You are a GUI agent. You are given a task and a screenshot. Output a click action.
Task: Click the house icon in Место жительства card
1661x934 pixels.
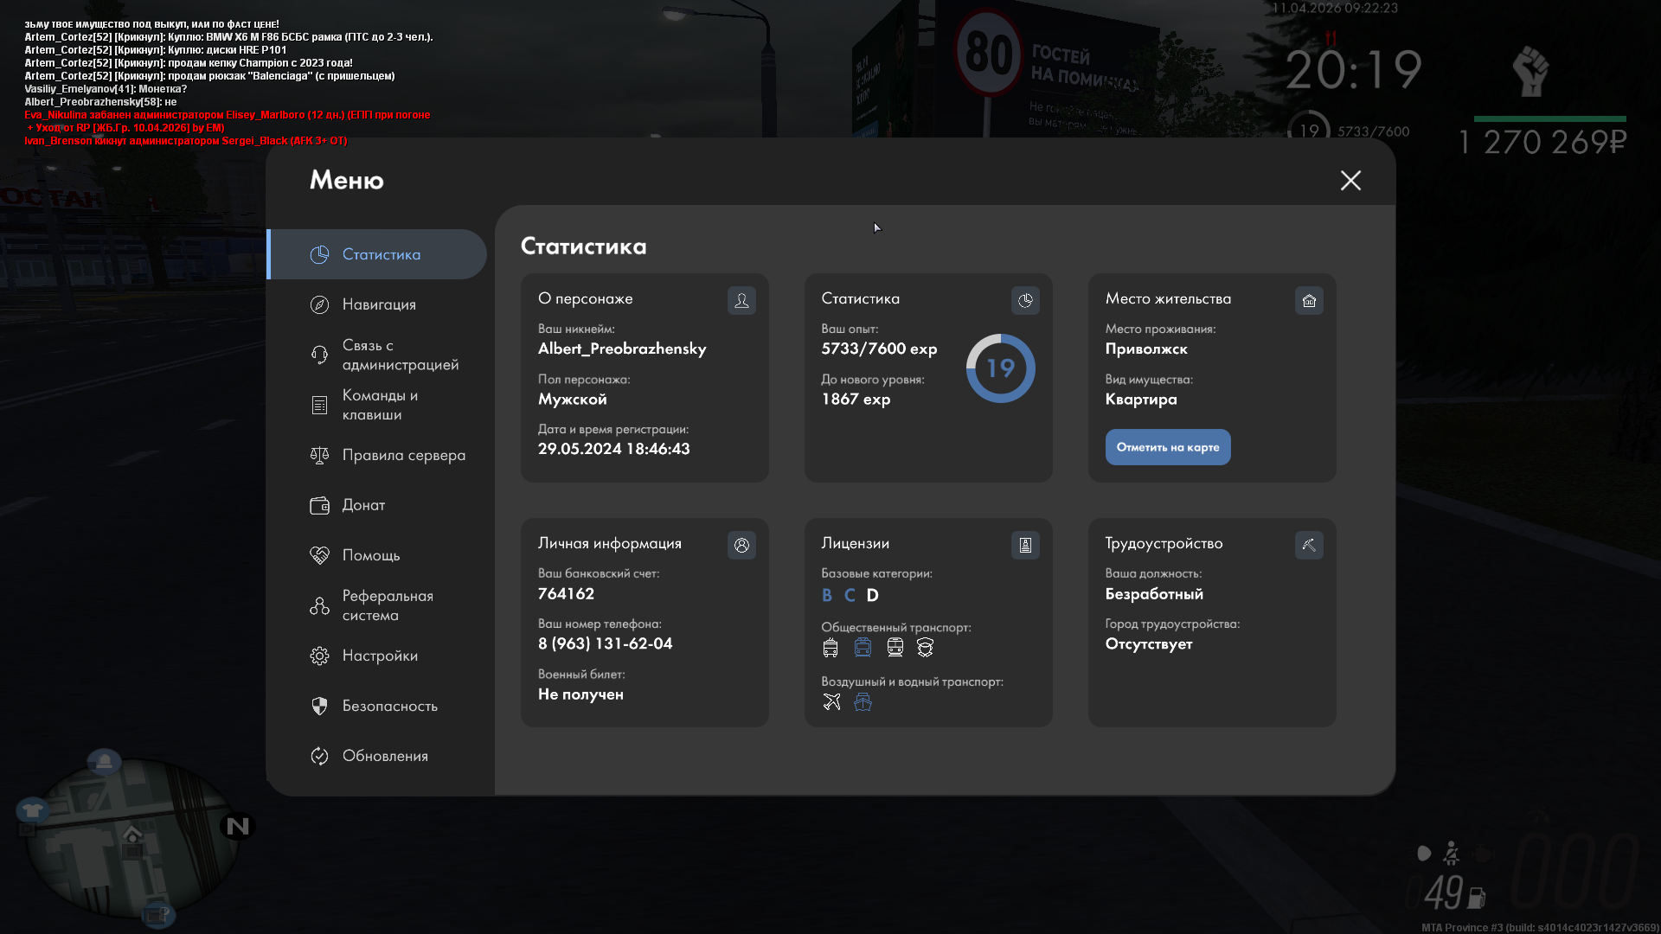click(x=1309, y=300)
